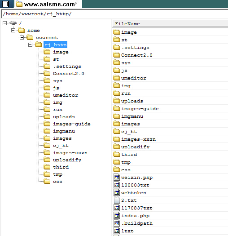Viewport: 228px width, 236px height.
Task: Select images-xxzn row in file list
Action: [170, 139]
